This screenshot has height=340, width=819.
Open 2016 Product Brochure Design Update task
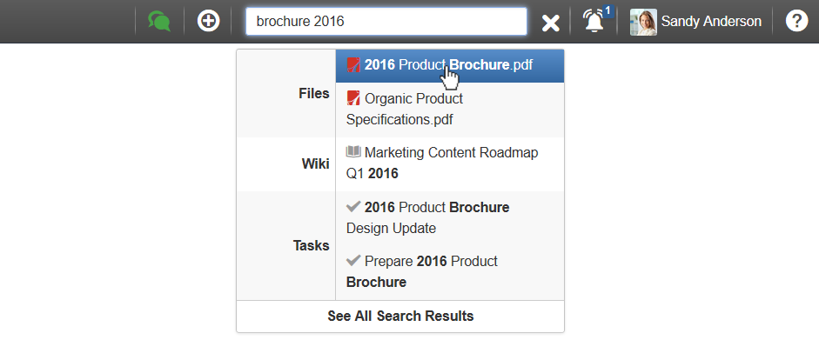tap(450, 218)
